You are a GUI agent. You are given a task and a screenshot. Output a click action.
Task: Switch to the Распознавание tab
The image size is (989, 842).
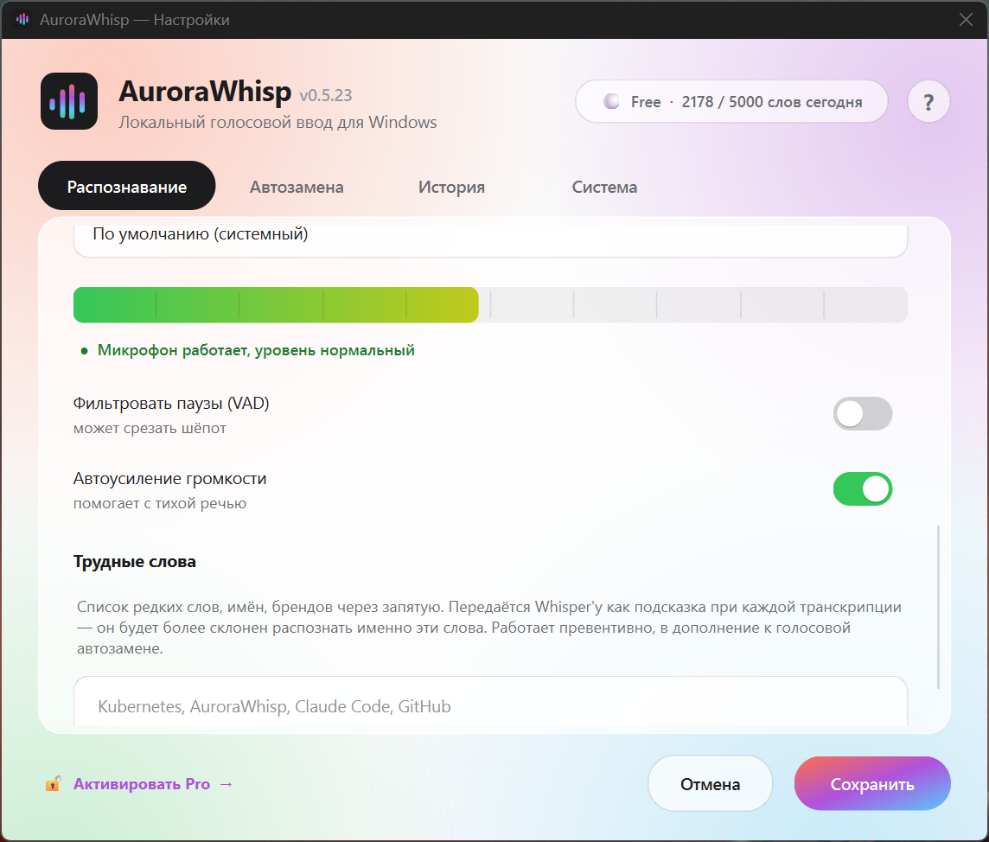pos(127,187)
